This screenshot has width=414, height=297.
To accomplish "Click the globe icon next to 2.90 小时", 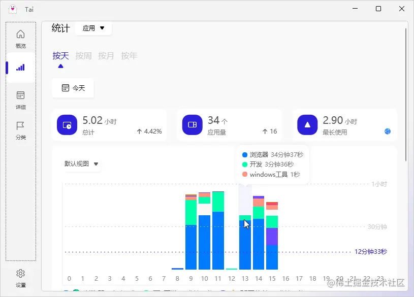I will (388, 131).
